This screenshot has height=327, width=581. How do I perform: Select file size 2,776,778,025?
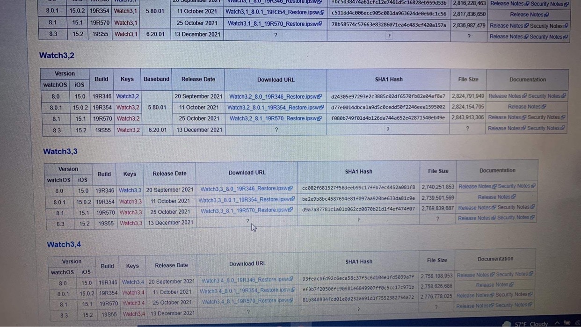pos(436,296)
